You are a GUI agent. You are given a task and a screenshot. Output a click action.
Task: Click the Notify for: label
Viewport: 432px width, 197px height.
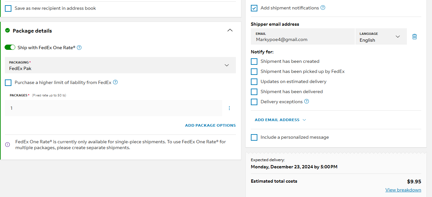(x=262, y=52)
